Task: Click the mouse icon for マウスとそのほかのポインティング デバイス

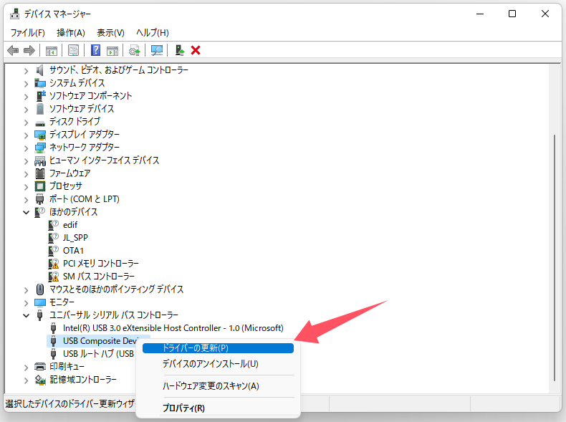Action: pos(40,289)
